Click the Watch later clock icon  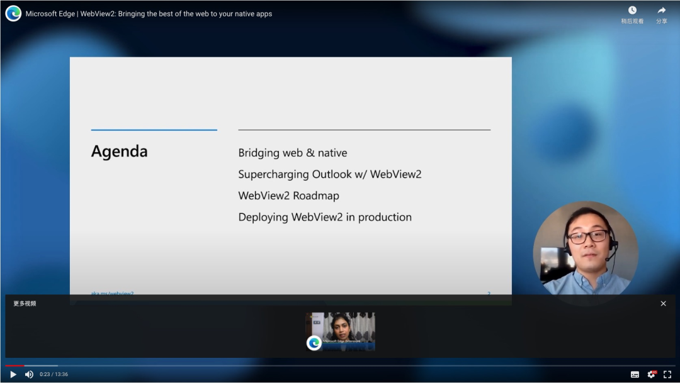pos(632,10)
